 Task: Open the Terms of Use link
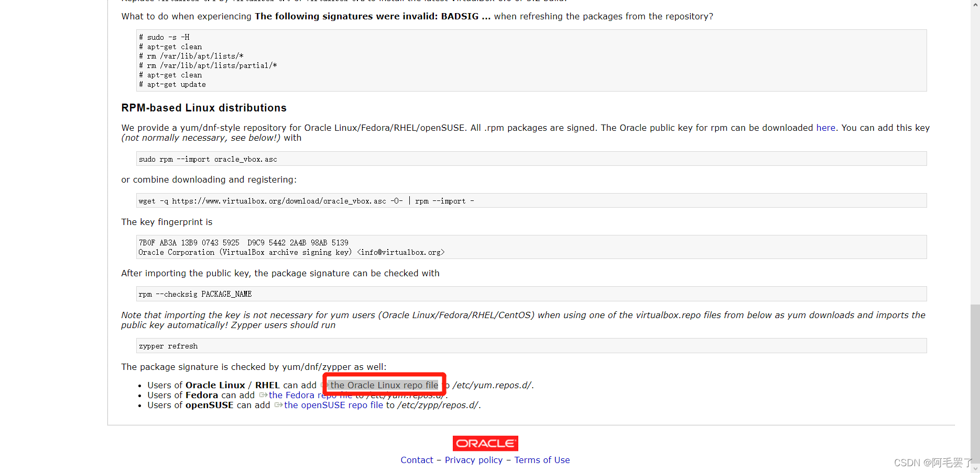click(542, 460)
